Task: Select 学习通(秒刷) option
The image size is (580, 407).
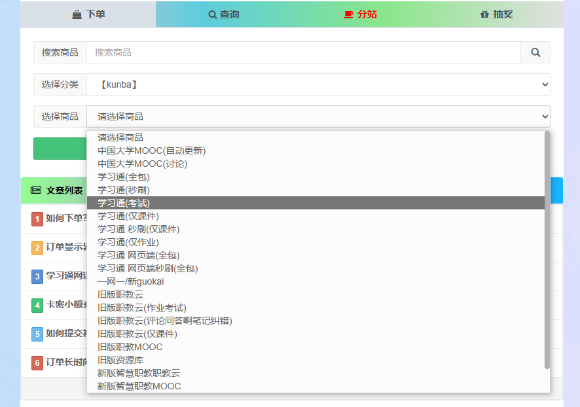Action: [316, 190]
